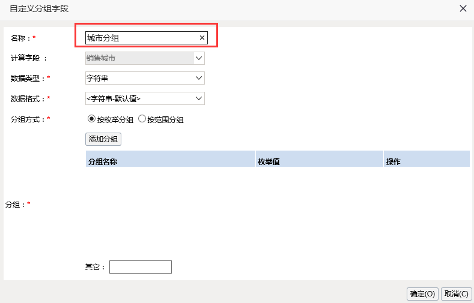The width and height of the screenshot is (474, 303).
Task: Click the 确定(O) button
Action: 422,293
